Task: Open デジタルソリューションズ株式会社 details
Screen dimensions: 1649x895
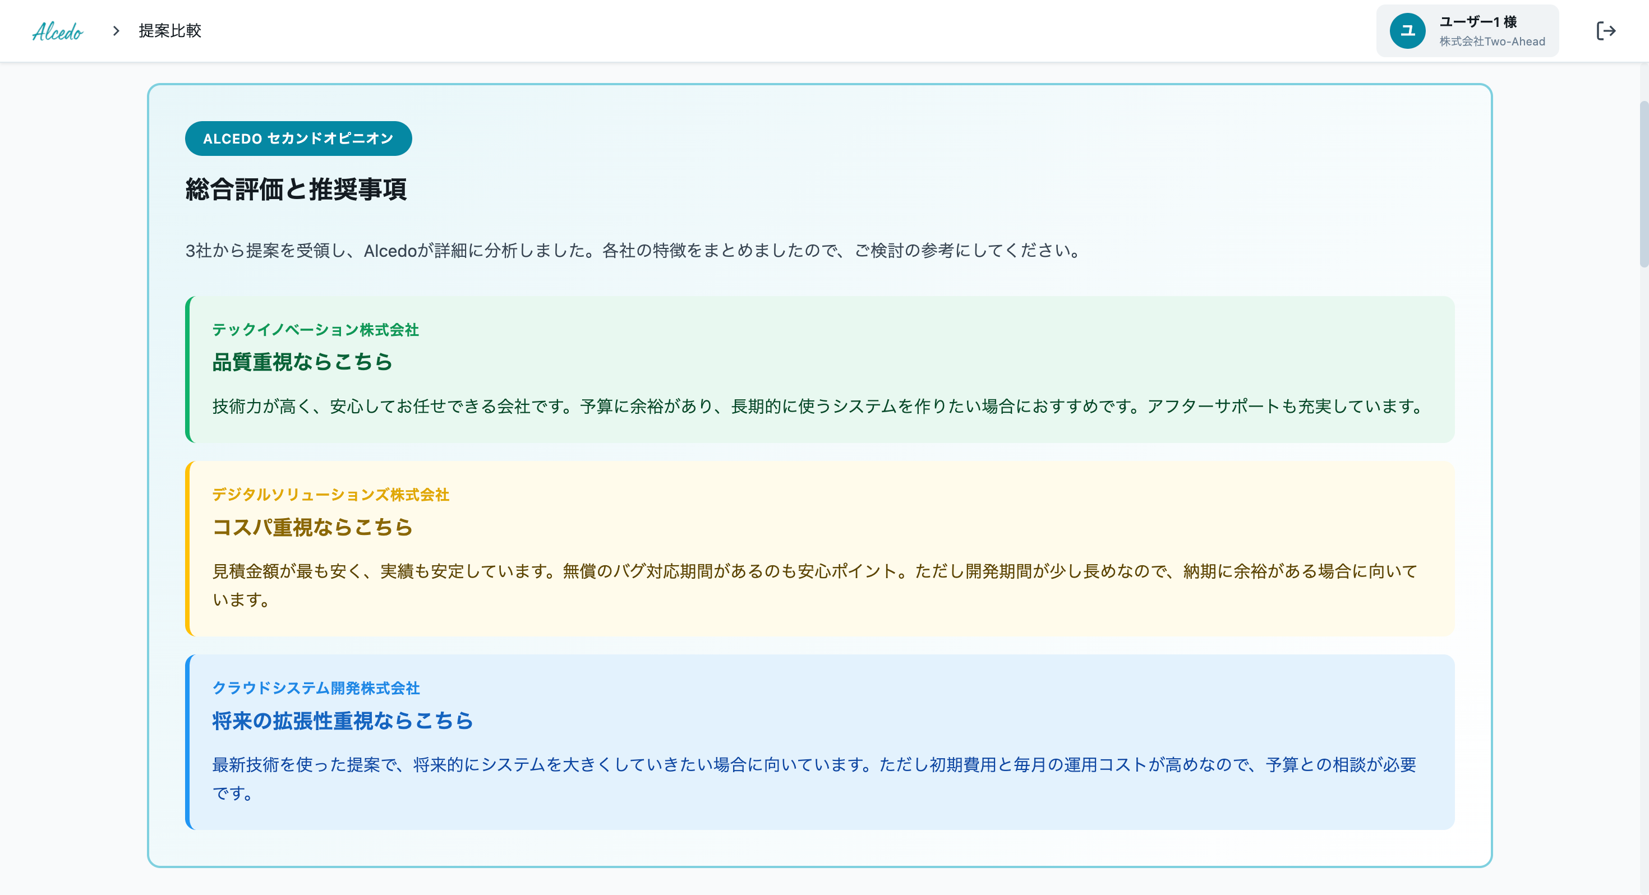Action: point(331,495)
